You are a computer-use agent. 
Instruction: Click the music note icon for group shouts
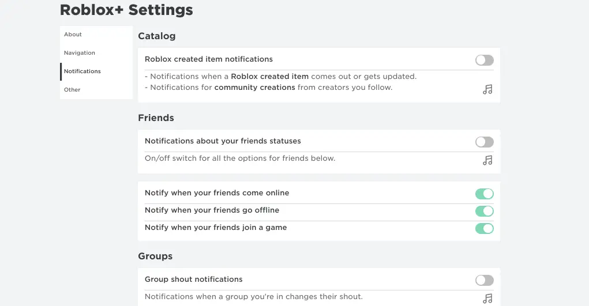pyautogui.click(x=487, y=298)
